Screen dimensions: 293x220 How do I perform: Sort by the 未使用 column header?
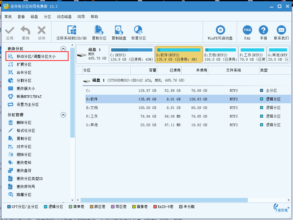point(195,70)
